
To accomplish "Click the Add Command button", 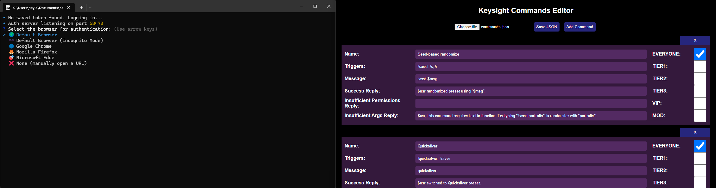I will point(580,27).
